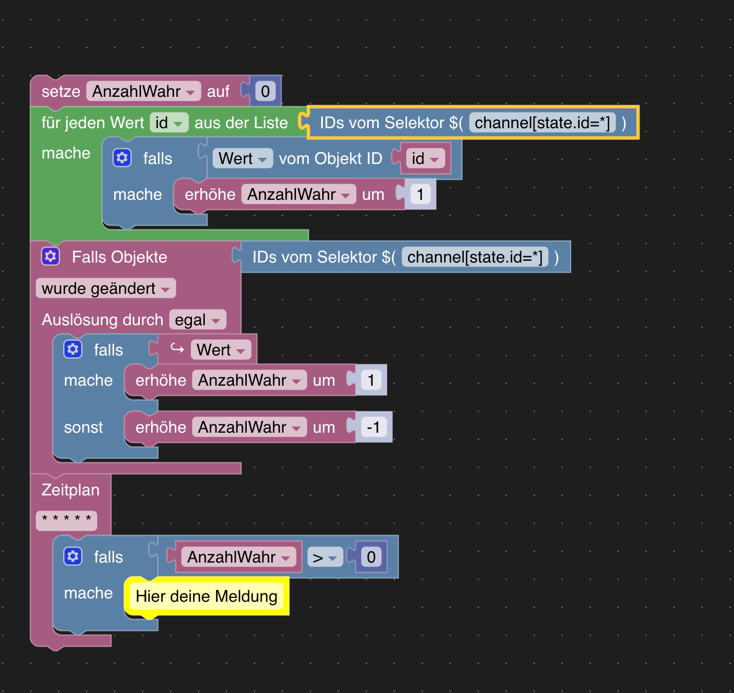Image resolution: width=734 pixels, height=693 pixels.
Task: Click gear icon of falls block in Zeitplan
Action: click(x=73, y=556)
